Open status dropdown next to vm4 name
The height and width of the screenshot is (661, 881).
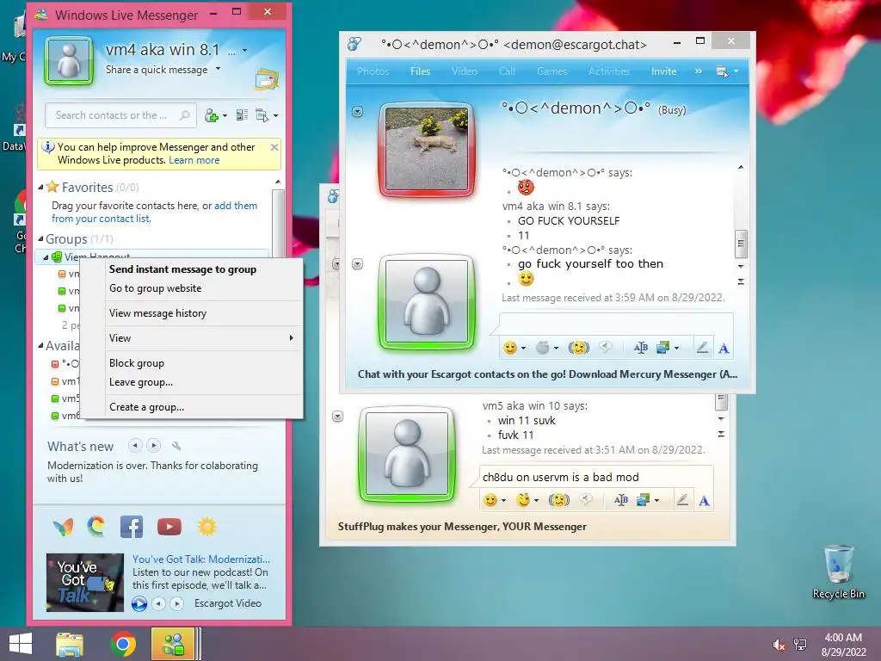(244, 51)
